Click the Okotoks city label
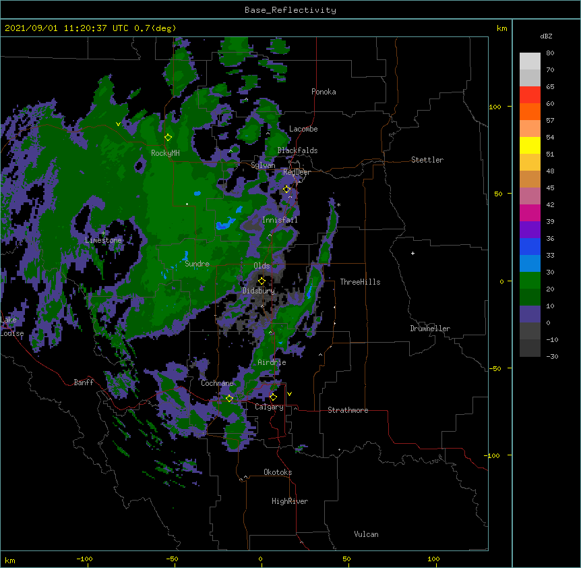This screenshot has width=581, height=568. click(278, 472)
